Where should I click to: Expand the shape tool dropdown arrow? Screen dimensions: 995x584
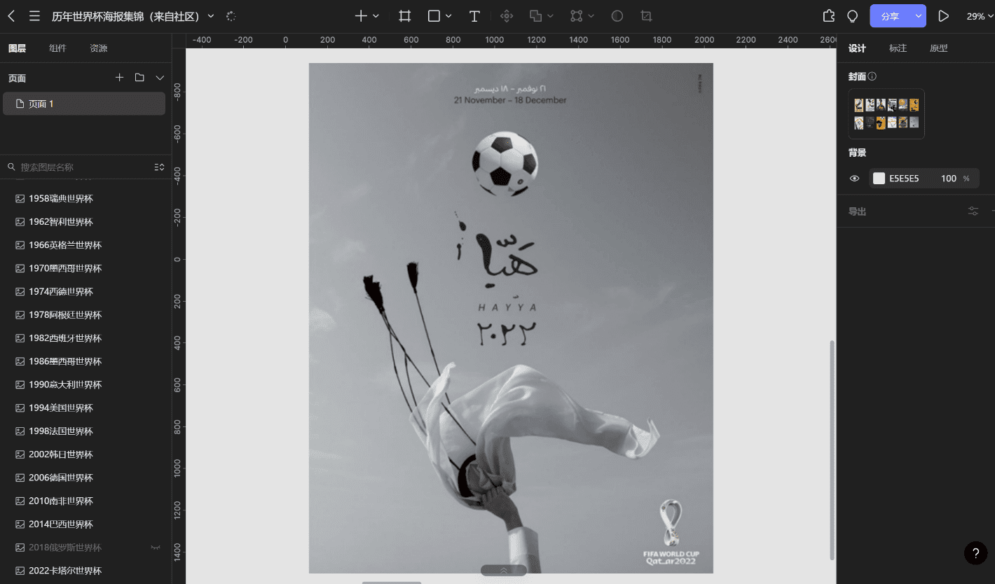(449, 16)
